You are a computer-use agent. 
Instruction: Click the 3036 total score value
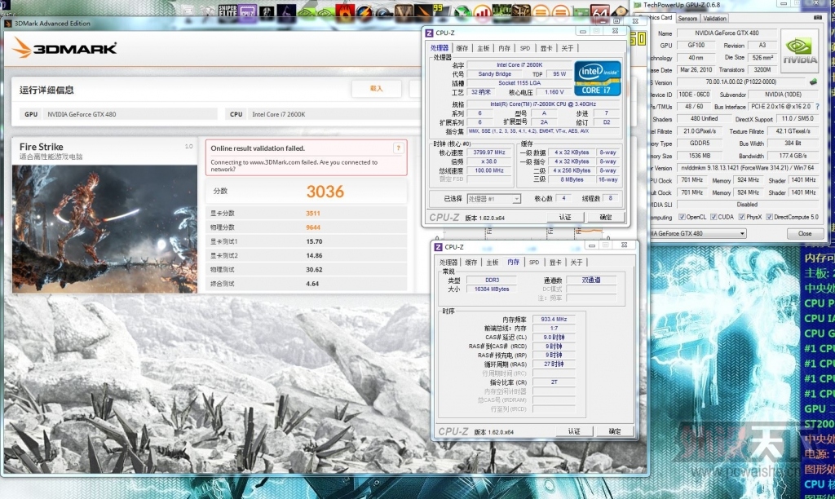[325, 192]
